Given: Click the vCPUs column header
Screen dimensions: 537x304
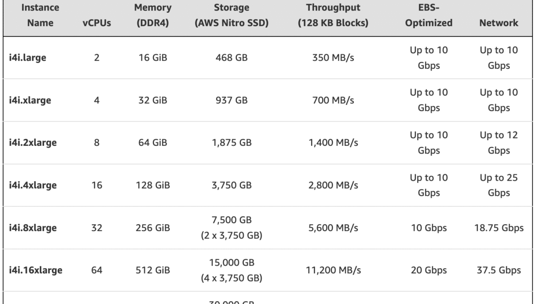Looking at the screenshot, I should click(96, 23).
